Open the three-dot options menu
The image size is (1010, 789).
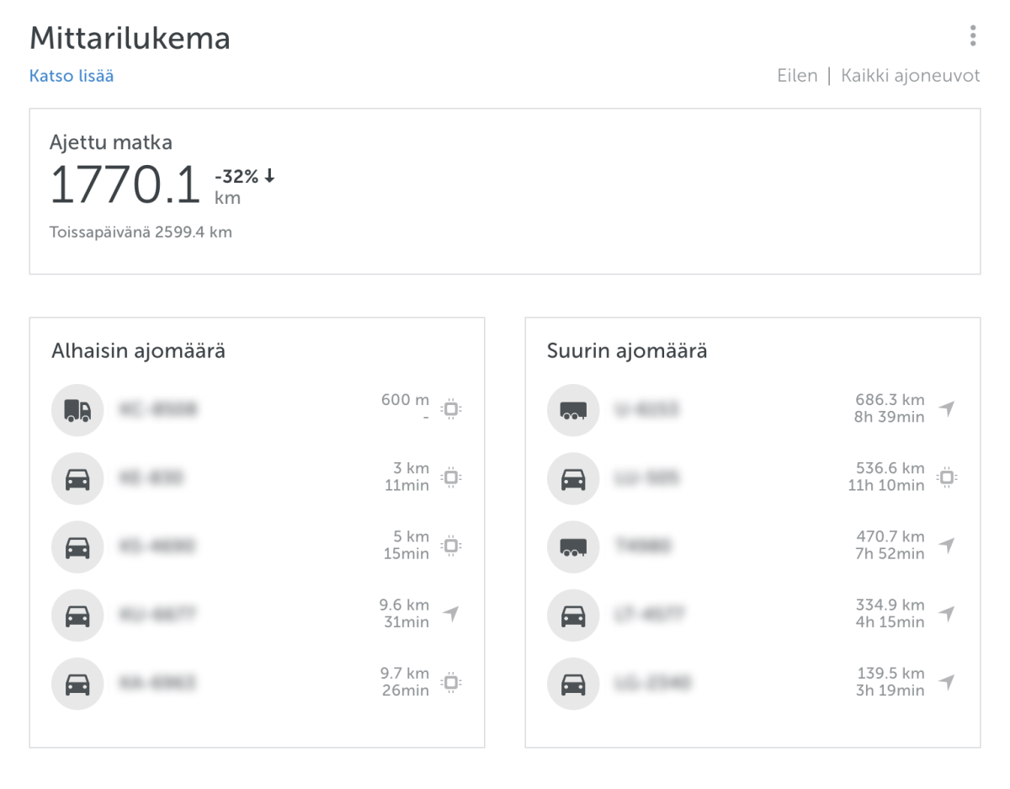972,35
